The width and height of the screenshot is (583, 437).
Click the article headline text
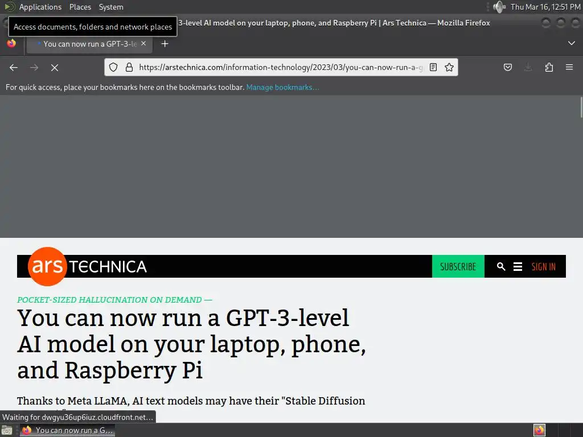[191, 344]
